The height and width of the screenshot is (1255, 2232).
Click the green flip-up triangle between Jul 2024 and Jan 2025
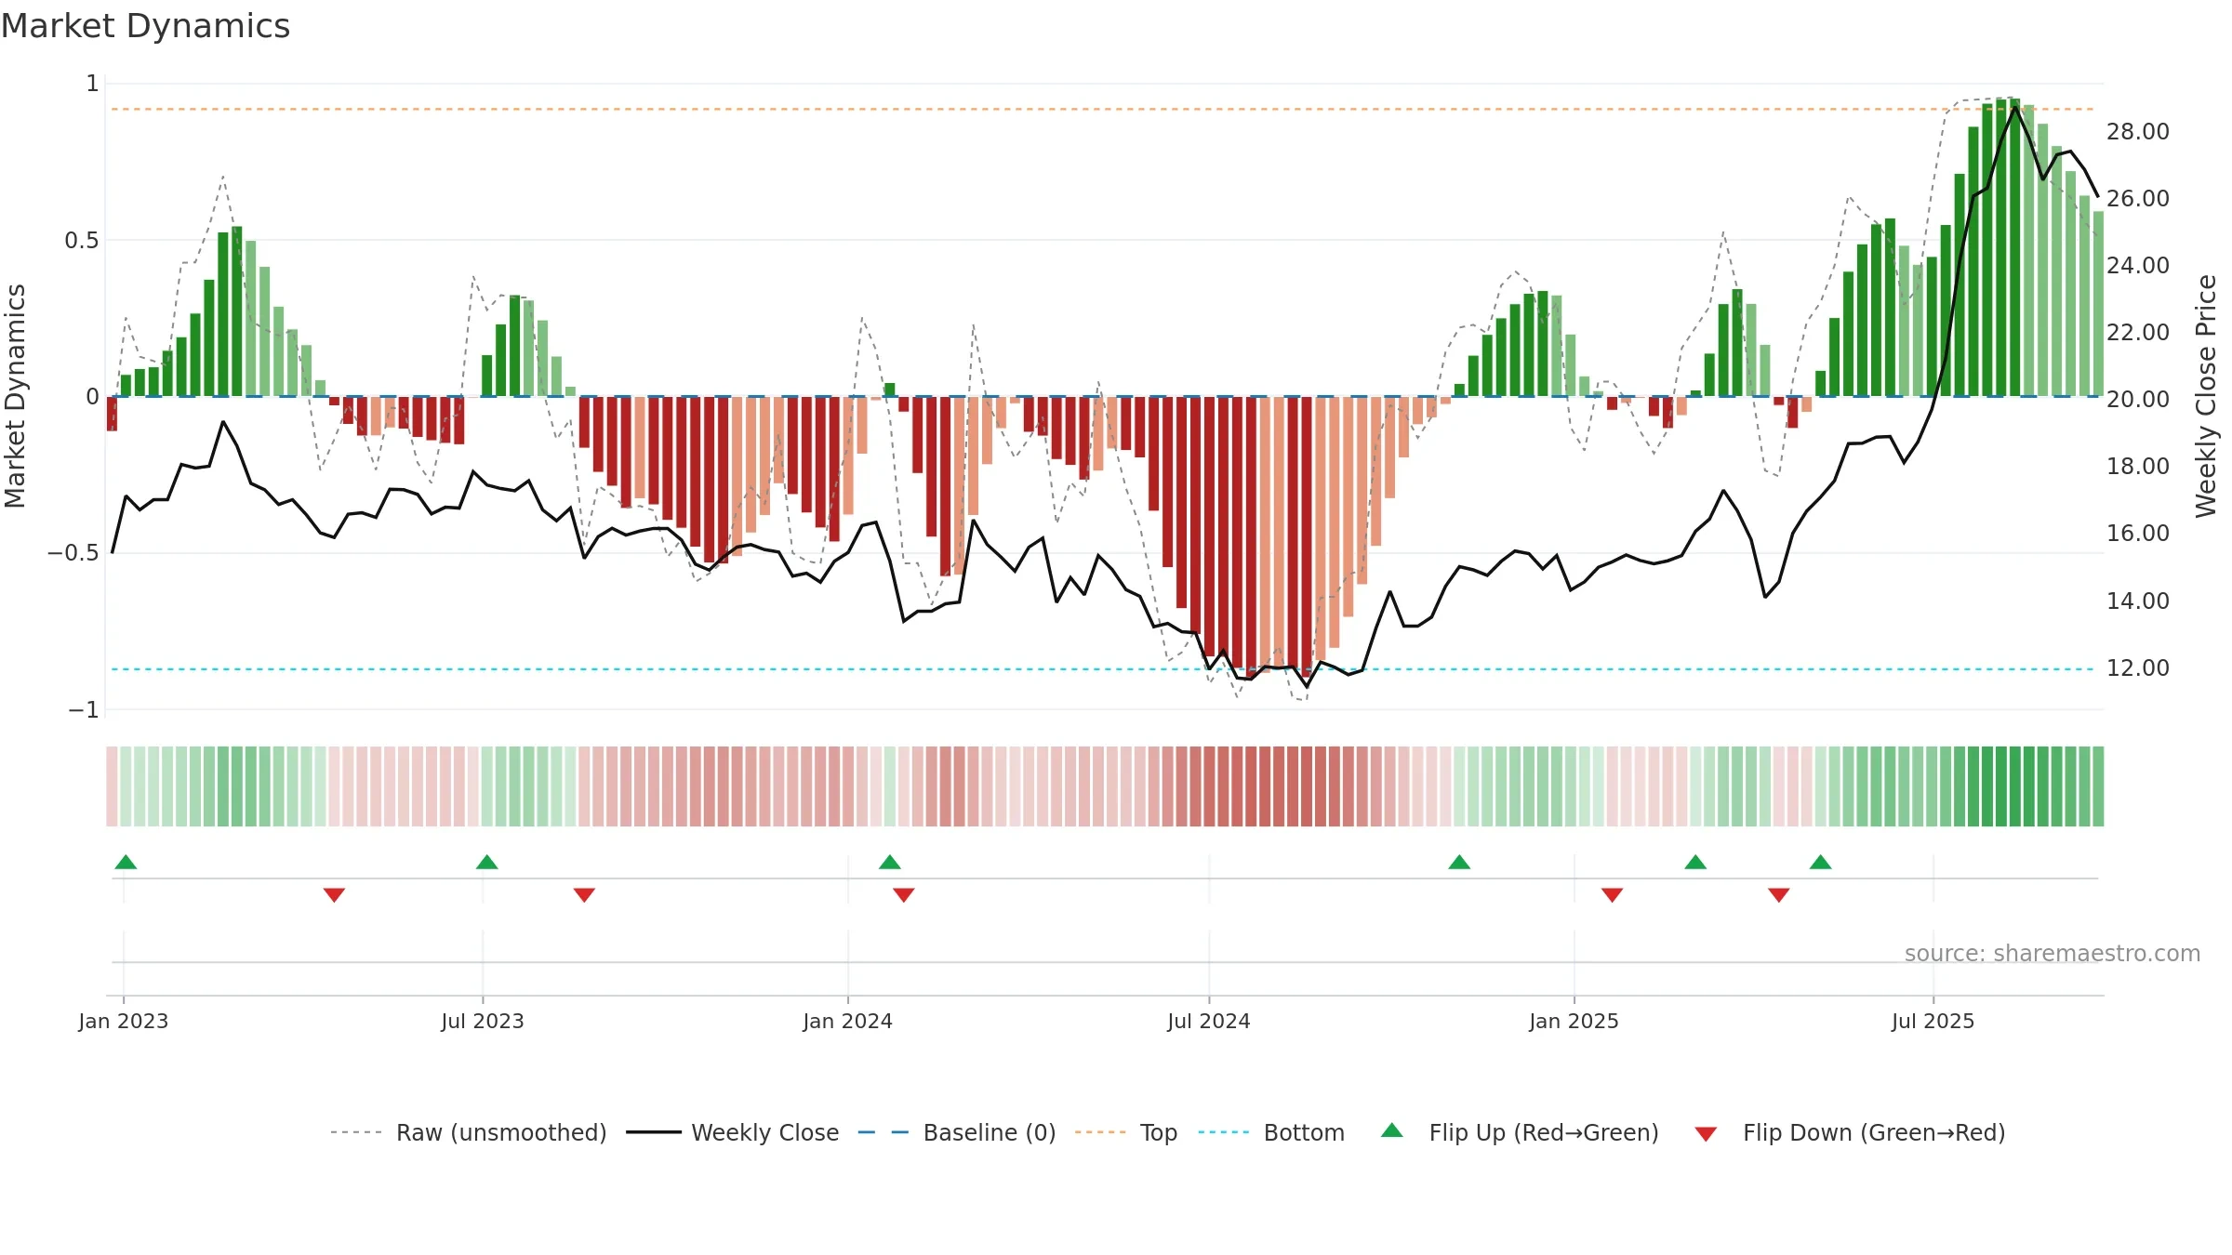pyautogui.click(x=1459, y=862)
